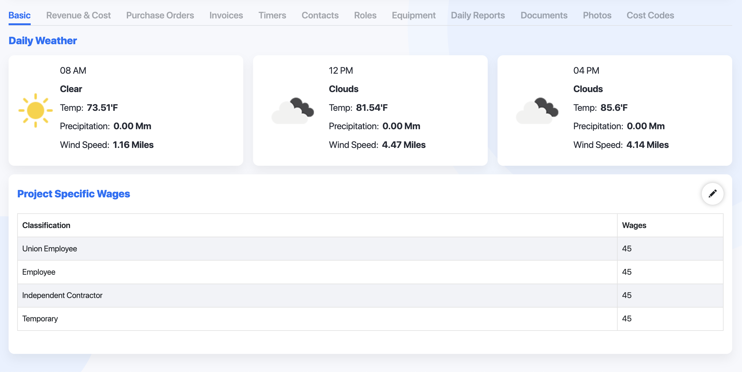
Task: Click the cloud icon for 04 PM
Action: pos(537,111)
